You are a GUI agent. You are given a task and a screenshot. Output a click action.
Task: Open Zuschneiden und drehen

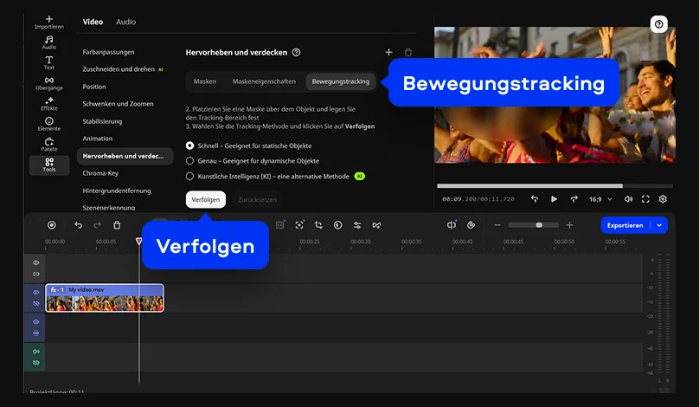click(x=119, y=69)
